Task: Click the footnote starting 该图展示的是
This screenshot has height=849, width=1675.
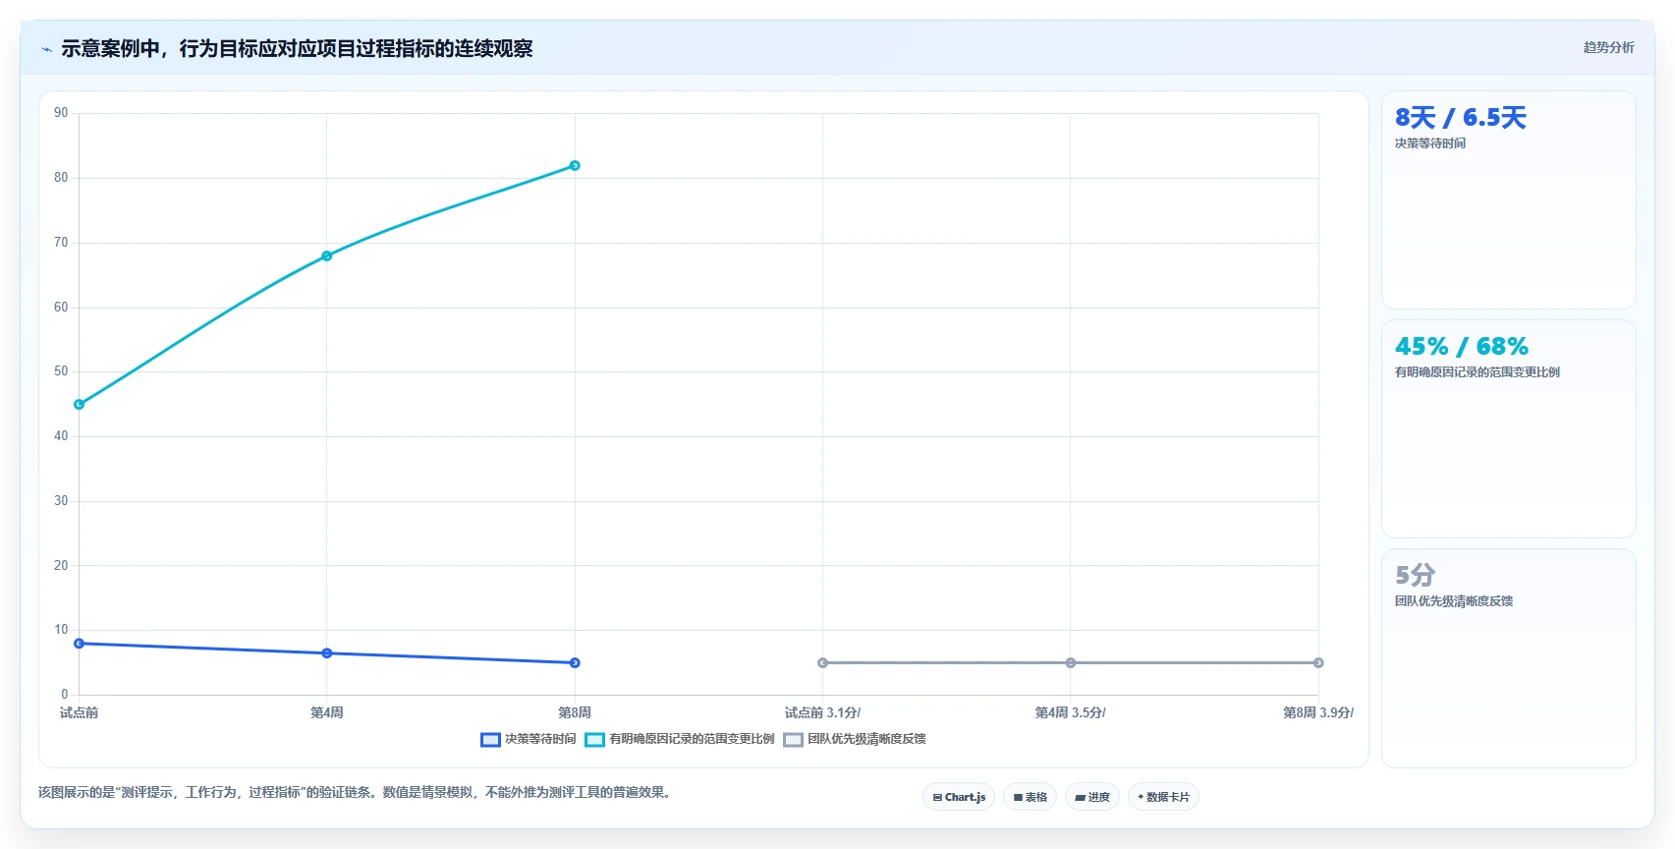Action: tap(356, 792)
